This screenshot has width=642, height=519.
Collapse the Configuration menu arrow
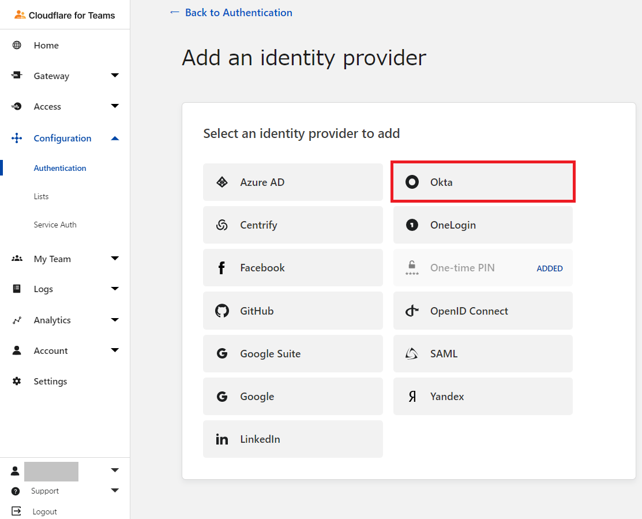(x=115, y=139)
